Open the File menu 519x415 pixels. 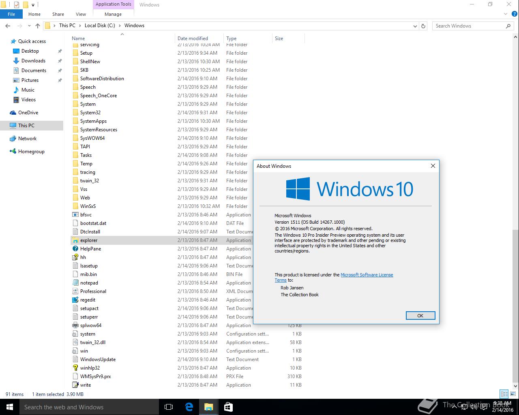pyautogui.click(x=11, y=14)
